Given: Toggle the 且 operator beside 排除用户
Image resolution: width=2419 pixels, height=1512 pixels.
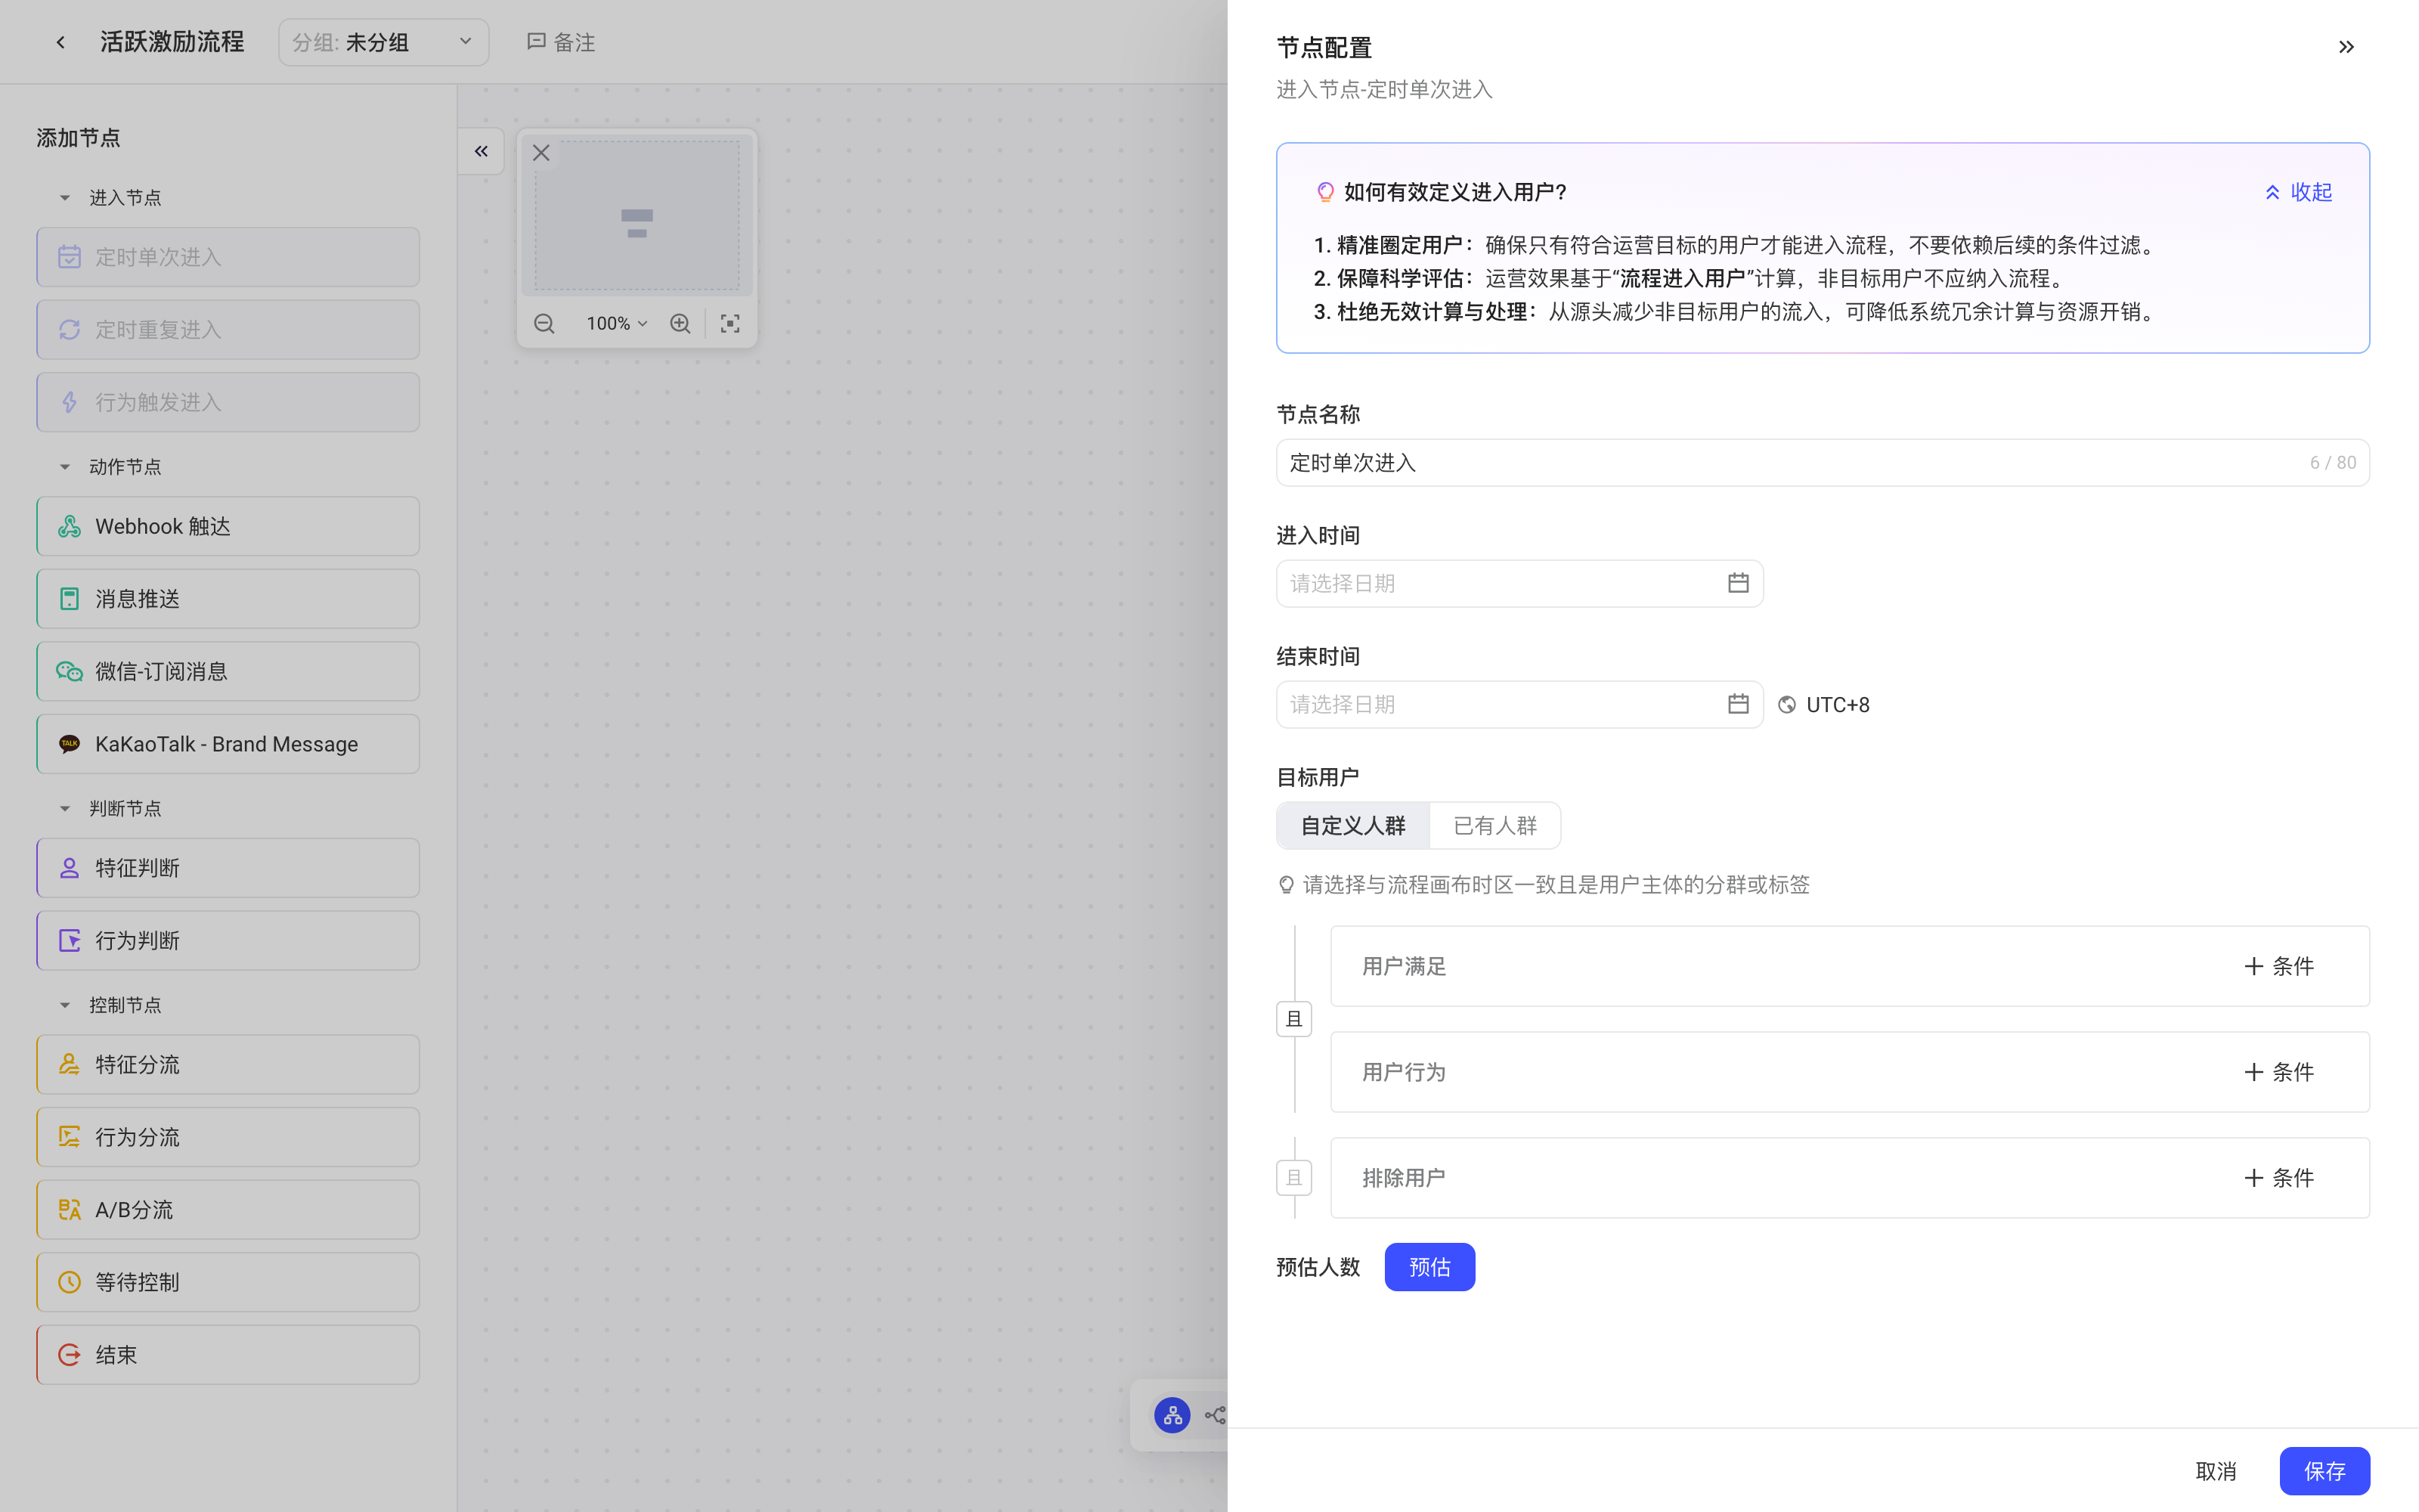Looking at the screenshot, I should coord(1294,1178).
